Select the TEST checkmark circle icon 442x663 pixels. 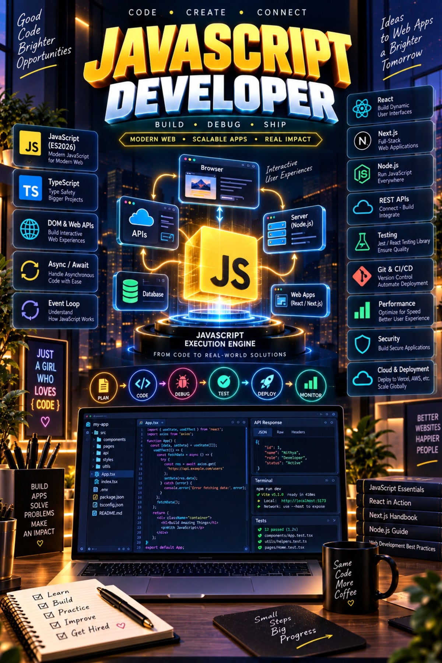coord(224,383)
